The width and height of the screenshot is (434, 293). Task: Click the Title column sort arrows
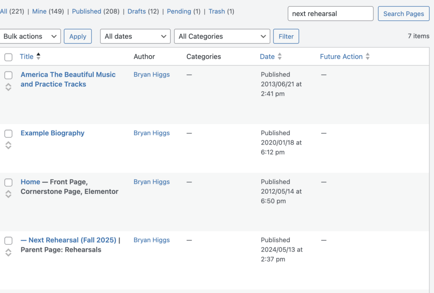point(39,56)
